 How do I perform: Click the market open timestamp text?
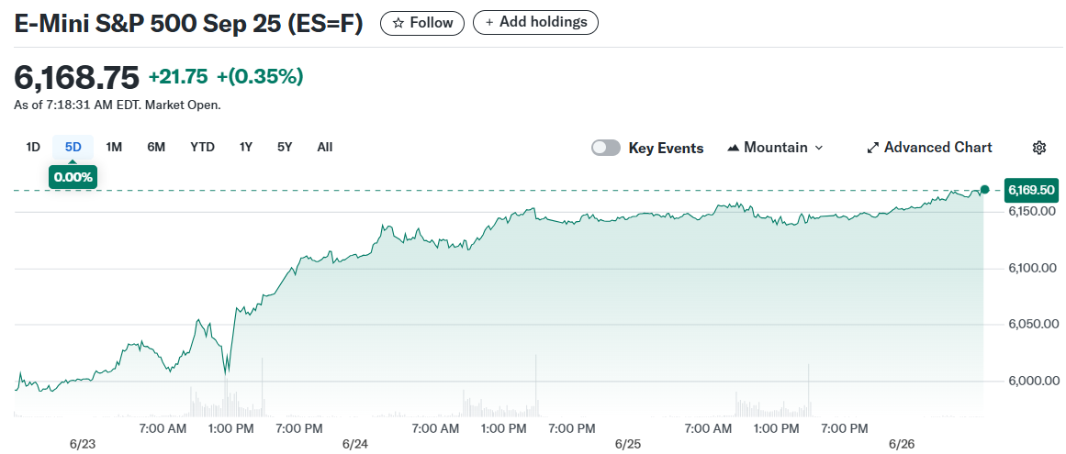click(x=117, y=105)
